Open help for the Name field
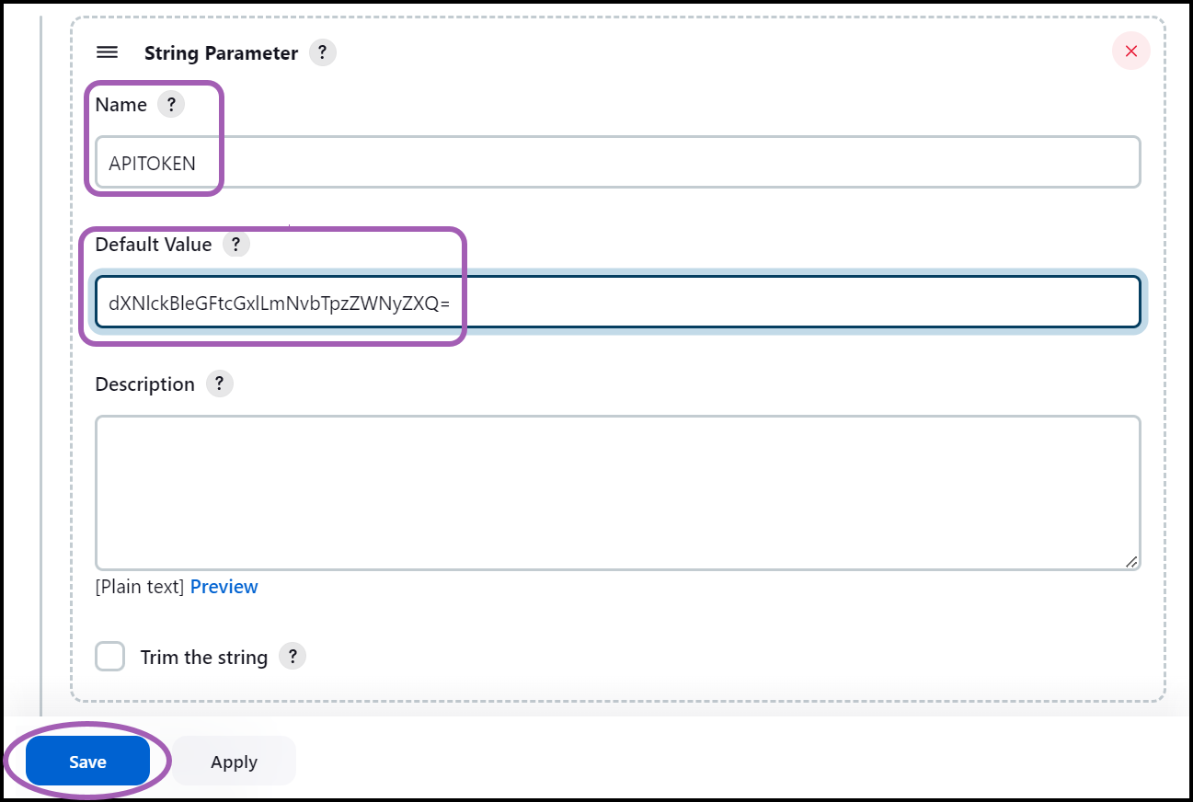The width and height of the screenshot is (1193, 802). click(x=172, y=104)
